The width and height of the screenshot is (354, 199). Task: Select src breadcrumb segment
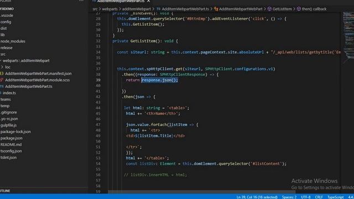point(95,9)
